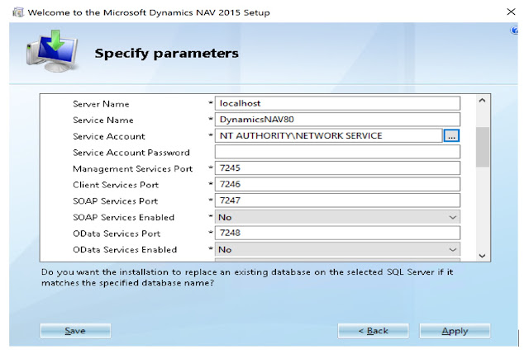The height and width of the screenshot is (354, 529).
Task: Click the Apply button
Action: tap(455, 331)
